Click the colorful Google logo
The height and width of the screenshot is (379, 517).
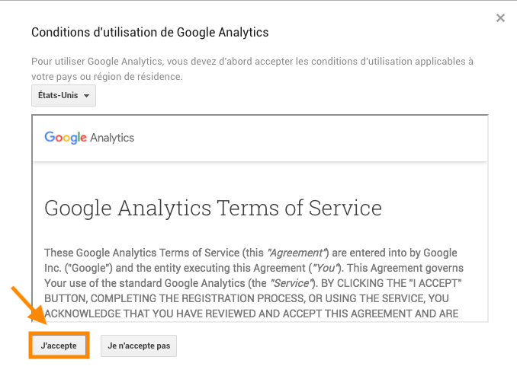point(66,138)
